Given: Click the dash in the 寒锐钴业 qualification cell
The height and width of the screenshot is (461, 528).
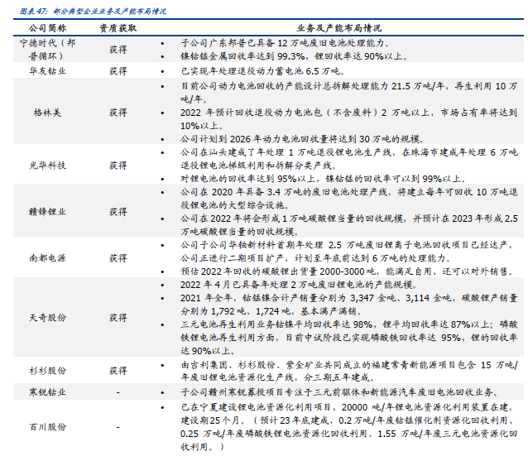Looking at the screenshot, I should click(118, 392).
